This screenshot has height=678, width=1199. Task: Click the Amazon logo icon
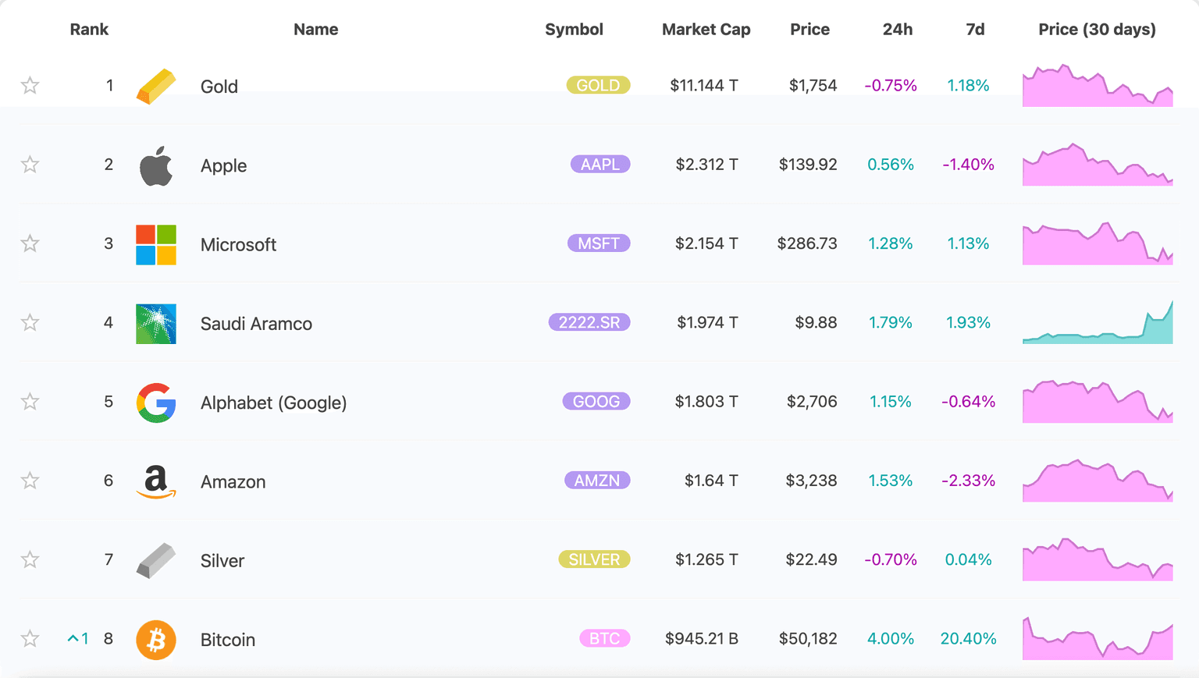[x=156, y=481]
